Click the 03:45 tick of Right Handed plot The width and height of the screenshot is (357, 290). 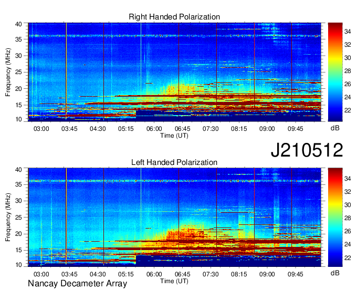[x=69, y=129]
